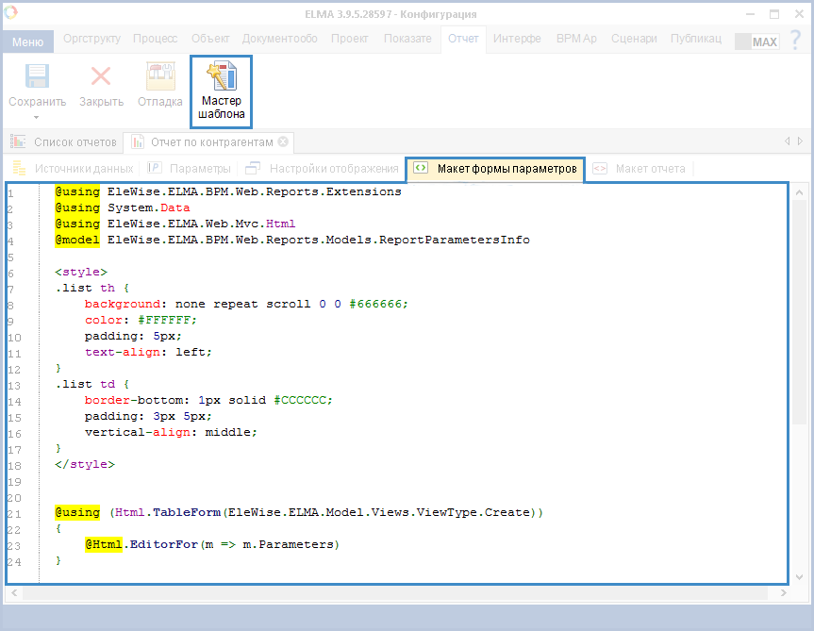The height and width of the screenshot is (631, 814).
Task: Open the Отладка debug tool
Action: coord(160,85)
